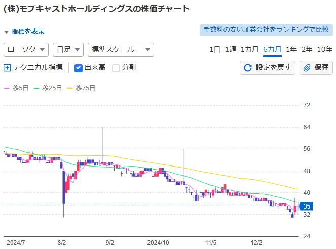Click the blue 35 current price label
336x249 pixels.
click(x=306, y=206)
